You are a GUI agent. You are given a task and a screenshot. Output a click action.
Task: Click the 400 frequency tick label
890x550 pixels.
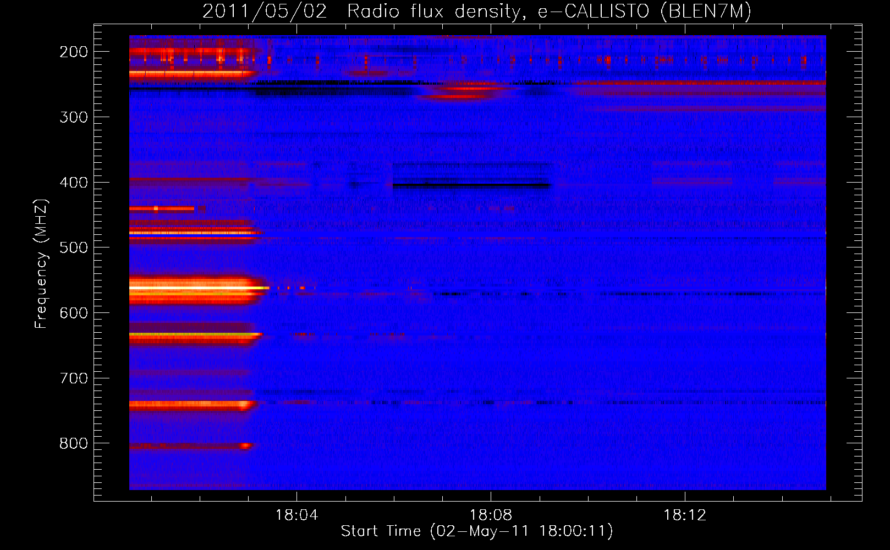tap(74, 183)
